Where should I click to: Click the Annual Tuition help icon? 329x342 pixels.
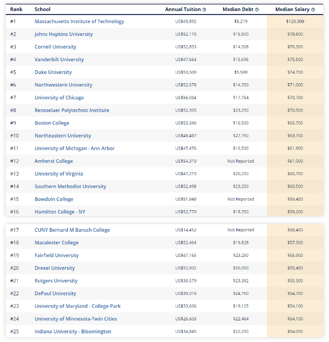tap(204, 10)
